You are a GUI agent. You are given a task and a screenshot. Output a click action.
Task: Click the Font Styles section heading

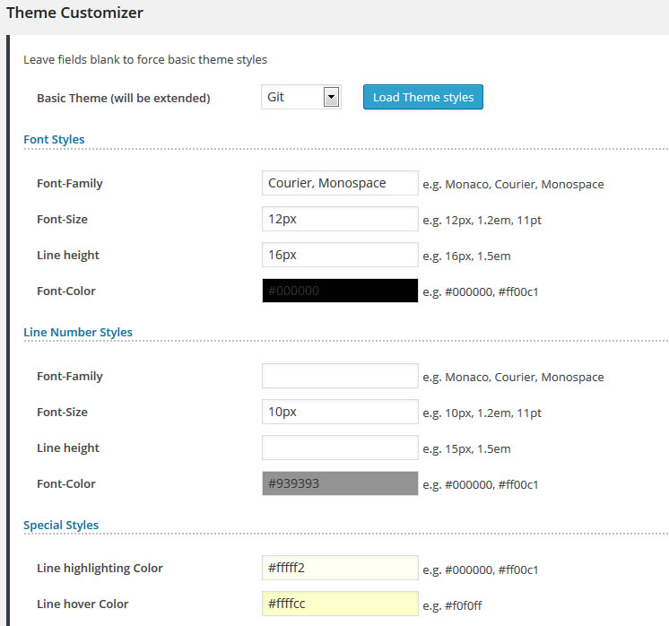point(54,139)
